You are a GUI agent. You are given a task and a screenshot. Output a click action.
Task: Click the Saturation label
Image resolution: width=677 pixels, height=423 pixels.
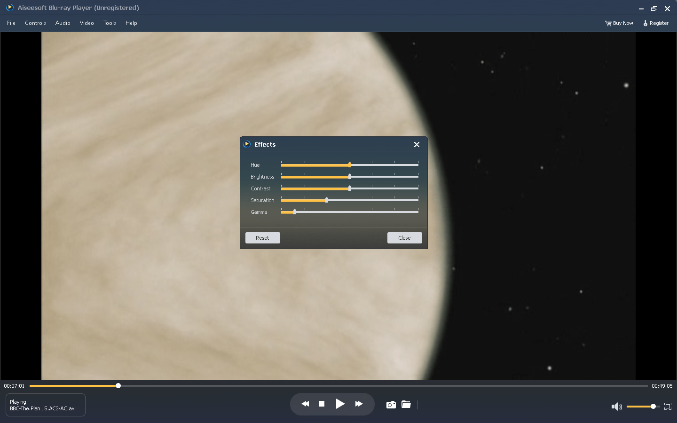(x=262, y=200)
